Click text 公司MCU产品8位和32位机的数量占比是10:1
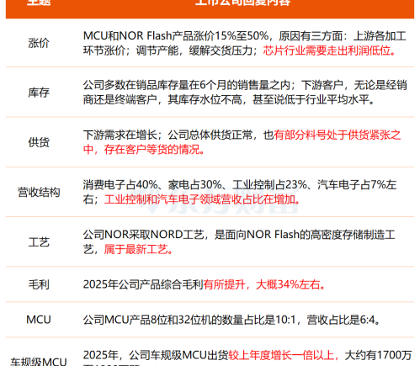The width and height of the screenshot is (420, 366). click(x=189, y=320)
